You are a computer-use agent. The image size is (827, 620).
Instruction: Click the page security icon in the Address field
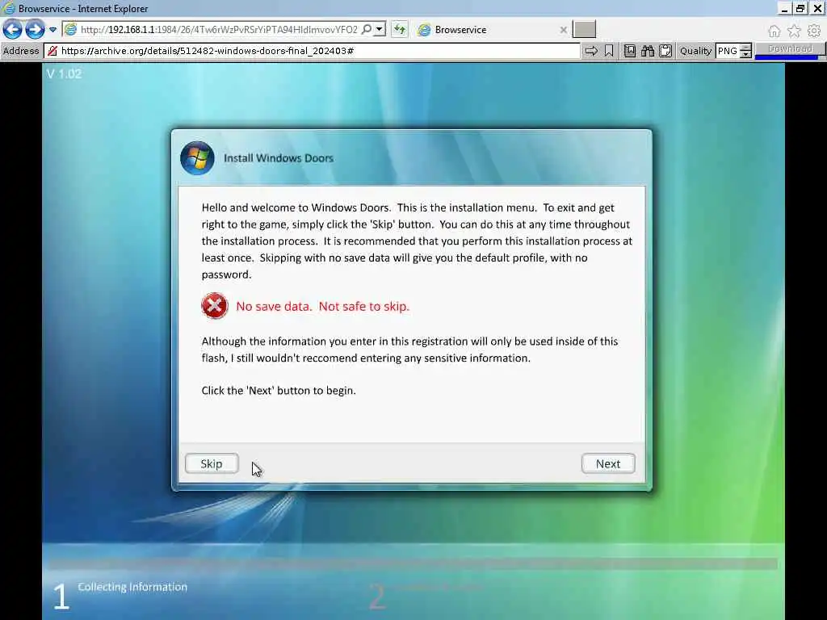pyautogui.click(x=52, y=51)
